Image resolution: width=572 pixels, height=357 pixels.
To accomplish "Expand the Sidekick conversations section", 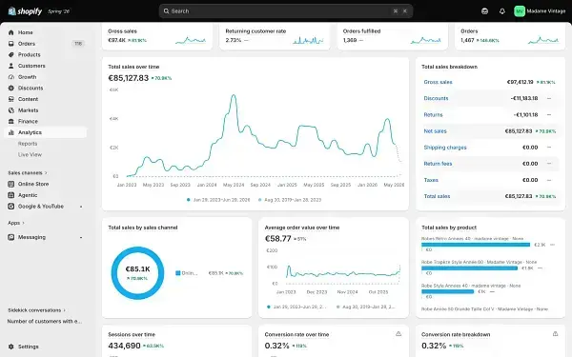I will [x=36, y=310].
